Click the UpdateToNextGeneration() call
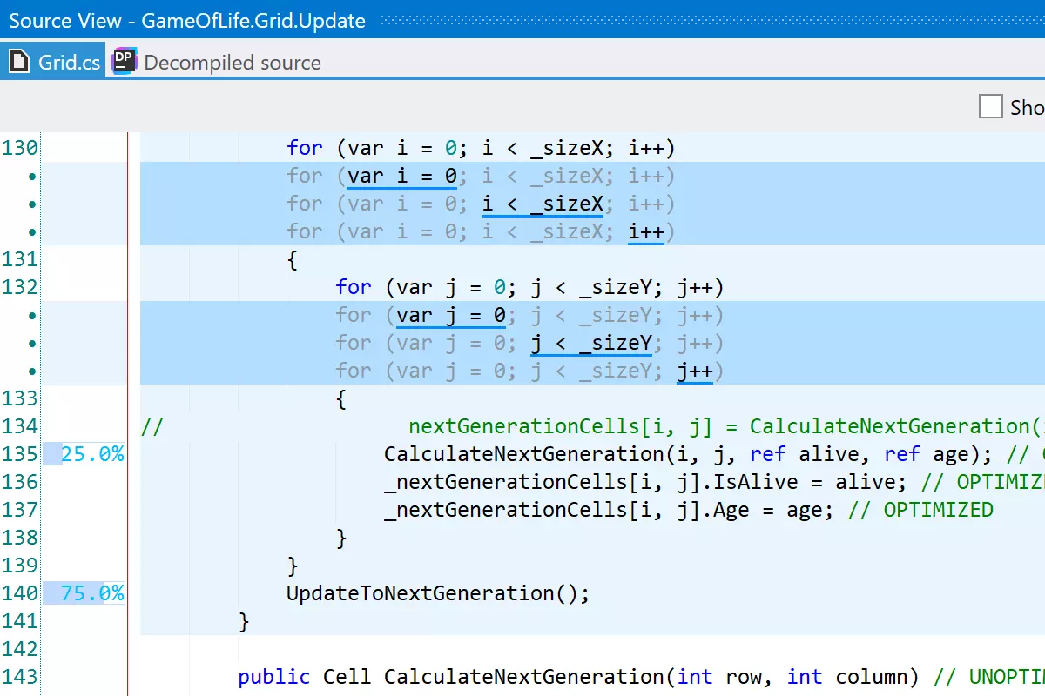This screenshot has width=1045, height=696. (x=437, y=593)
